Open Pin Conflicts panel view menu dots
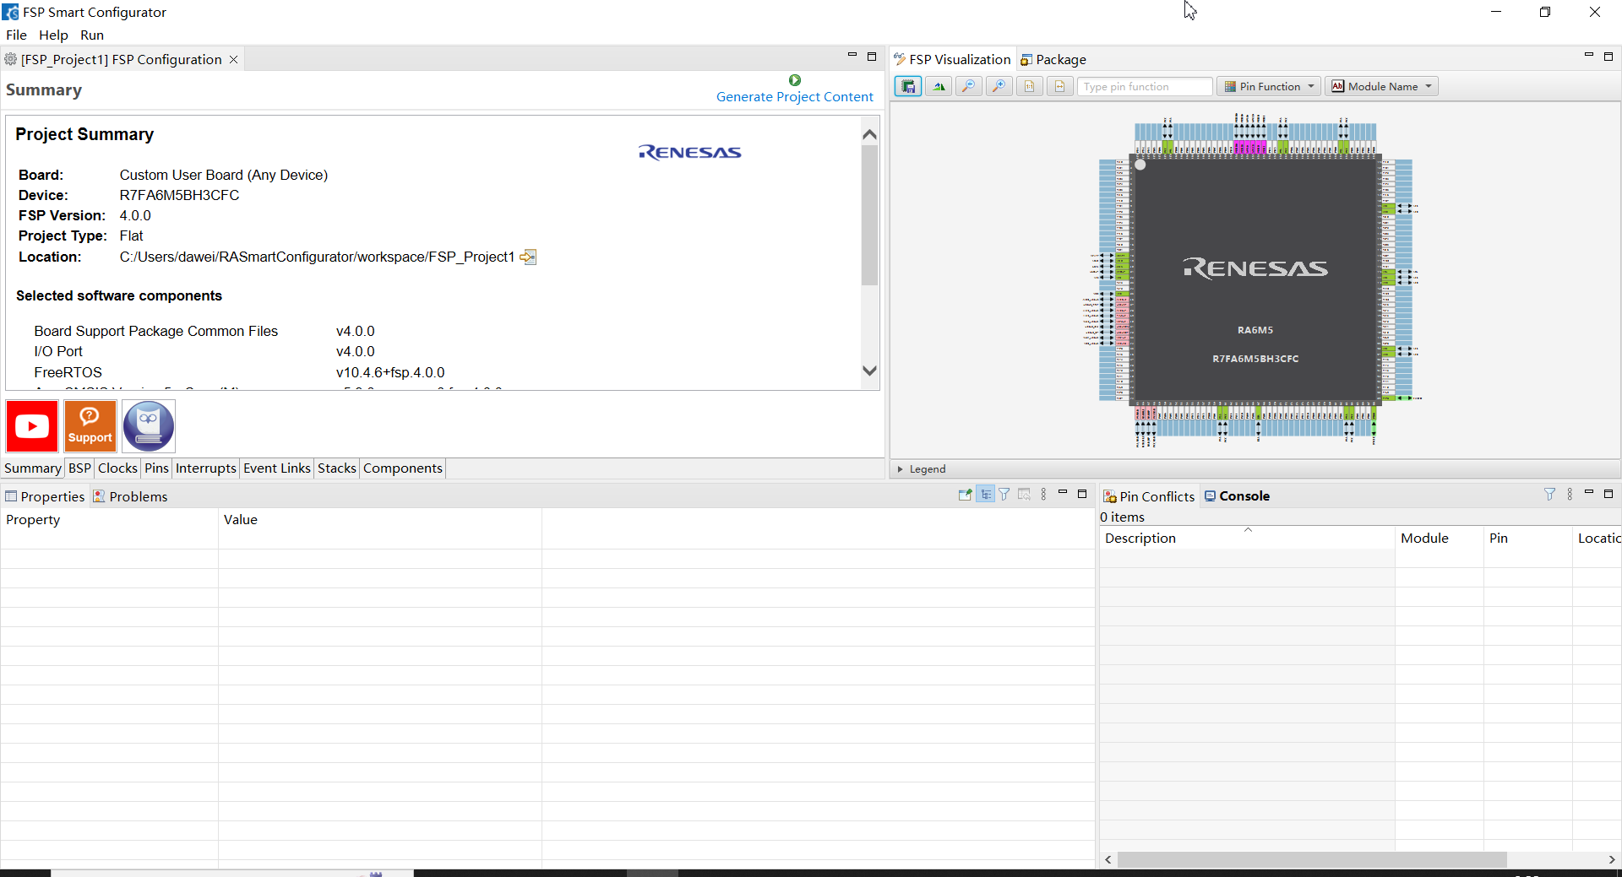Image resolution: width=1622 pixels, height=877 pixels. 1570,495
